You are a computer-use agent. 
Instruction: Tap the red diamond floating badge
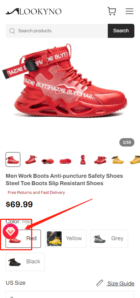coord(10,231)
